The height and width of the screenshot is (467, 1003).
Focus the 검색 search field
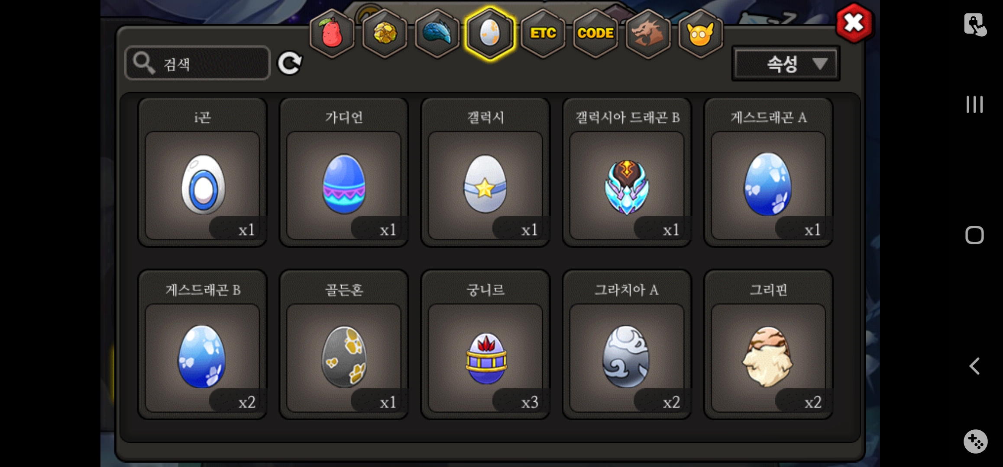197,64
